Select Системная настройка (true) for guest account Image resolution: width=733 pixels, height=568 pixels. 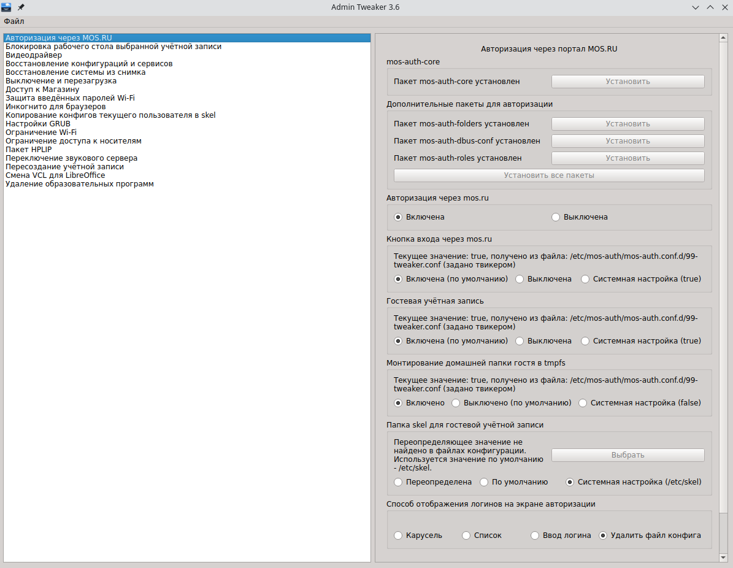[585, 341]
